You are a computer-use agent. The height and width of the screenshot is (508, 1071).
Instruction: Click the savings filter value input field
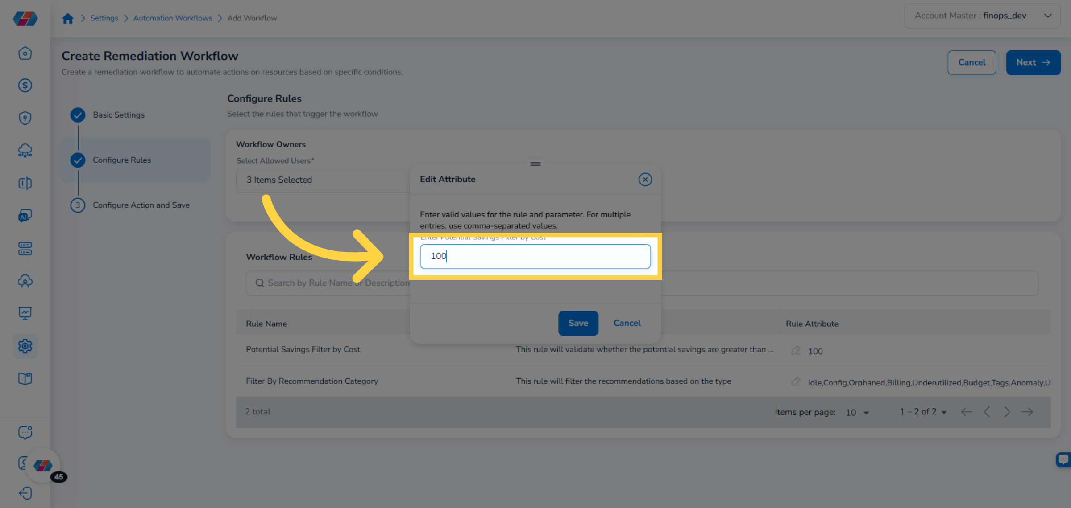click(x=535, y=256)
